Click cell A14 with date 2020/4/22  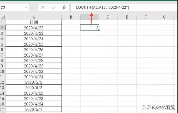[34, 93]
